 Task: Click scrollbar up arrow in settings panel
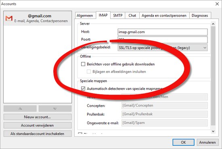pyautogui.click(x=213, y=24)
